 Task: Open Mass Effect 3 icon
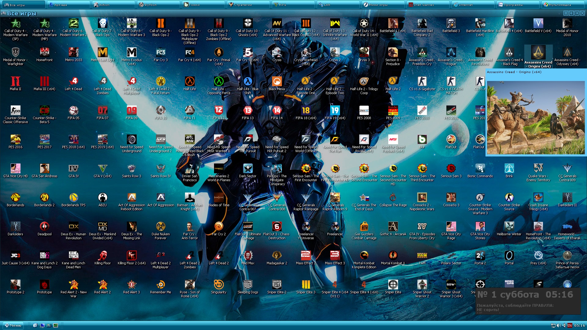[335, 258]
